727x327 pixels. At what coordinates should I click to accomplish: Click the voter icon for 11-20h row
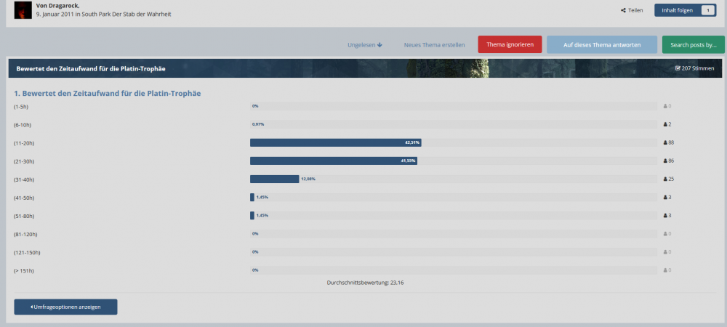(x=665, y=142)
